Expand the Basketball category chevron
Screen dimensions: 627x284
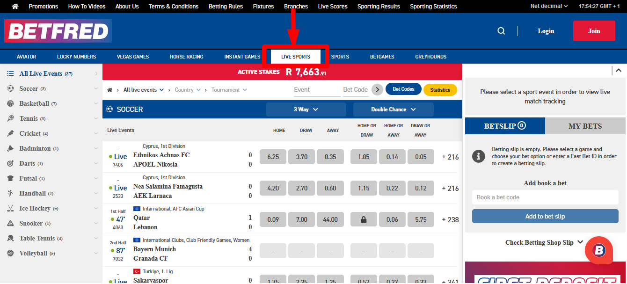[x=96, y=103]
